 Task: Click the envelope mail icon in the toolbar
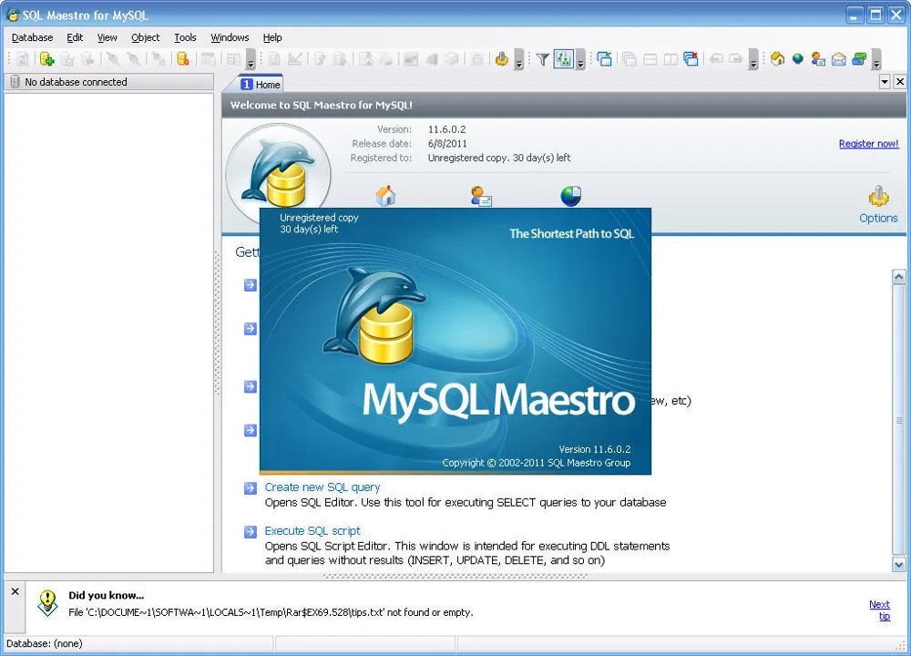[838, 58]
